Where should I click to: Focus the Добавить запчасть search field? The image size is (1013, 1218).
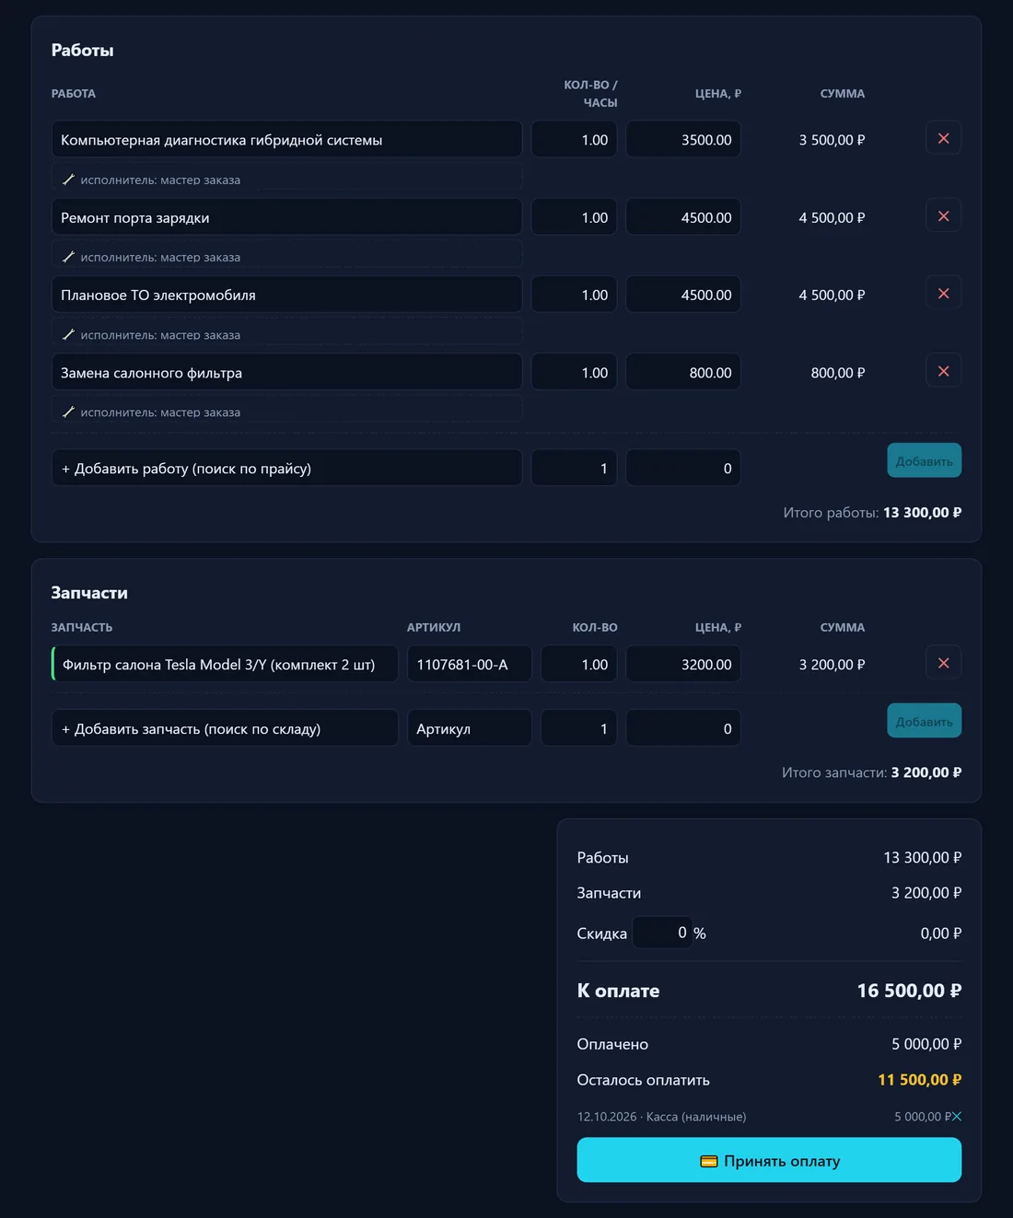click(225, 728)
